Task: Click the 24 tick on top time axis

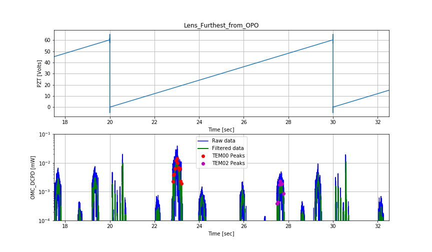Action: (x=199, y=122)
